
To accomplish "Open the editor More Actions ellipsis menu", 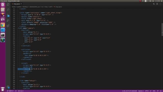I will (x=160, y=4).
